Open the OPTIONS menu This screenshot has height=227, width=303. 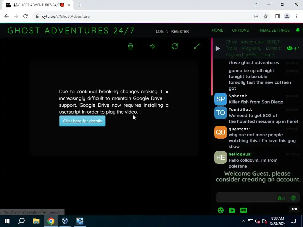click(240, 30)
